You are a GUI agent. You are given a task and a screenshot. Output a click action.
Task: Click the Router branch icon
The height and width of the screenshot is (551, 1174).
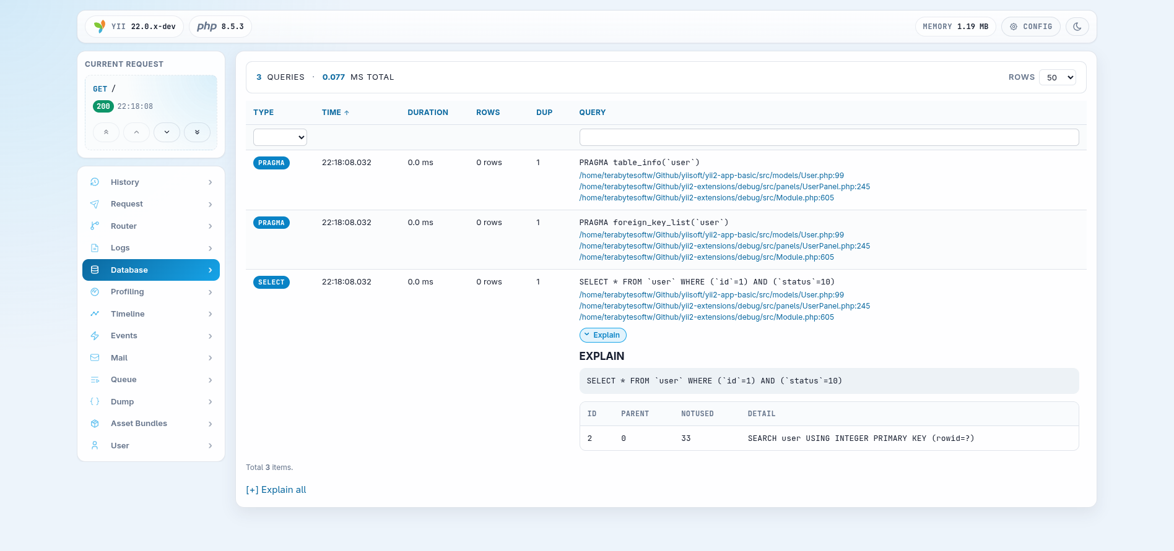coord(95,226)
